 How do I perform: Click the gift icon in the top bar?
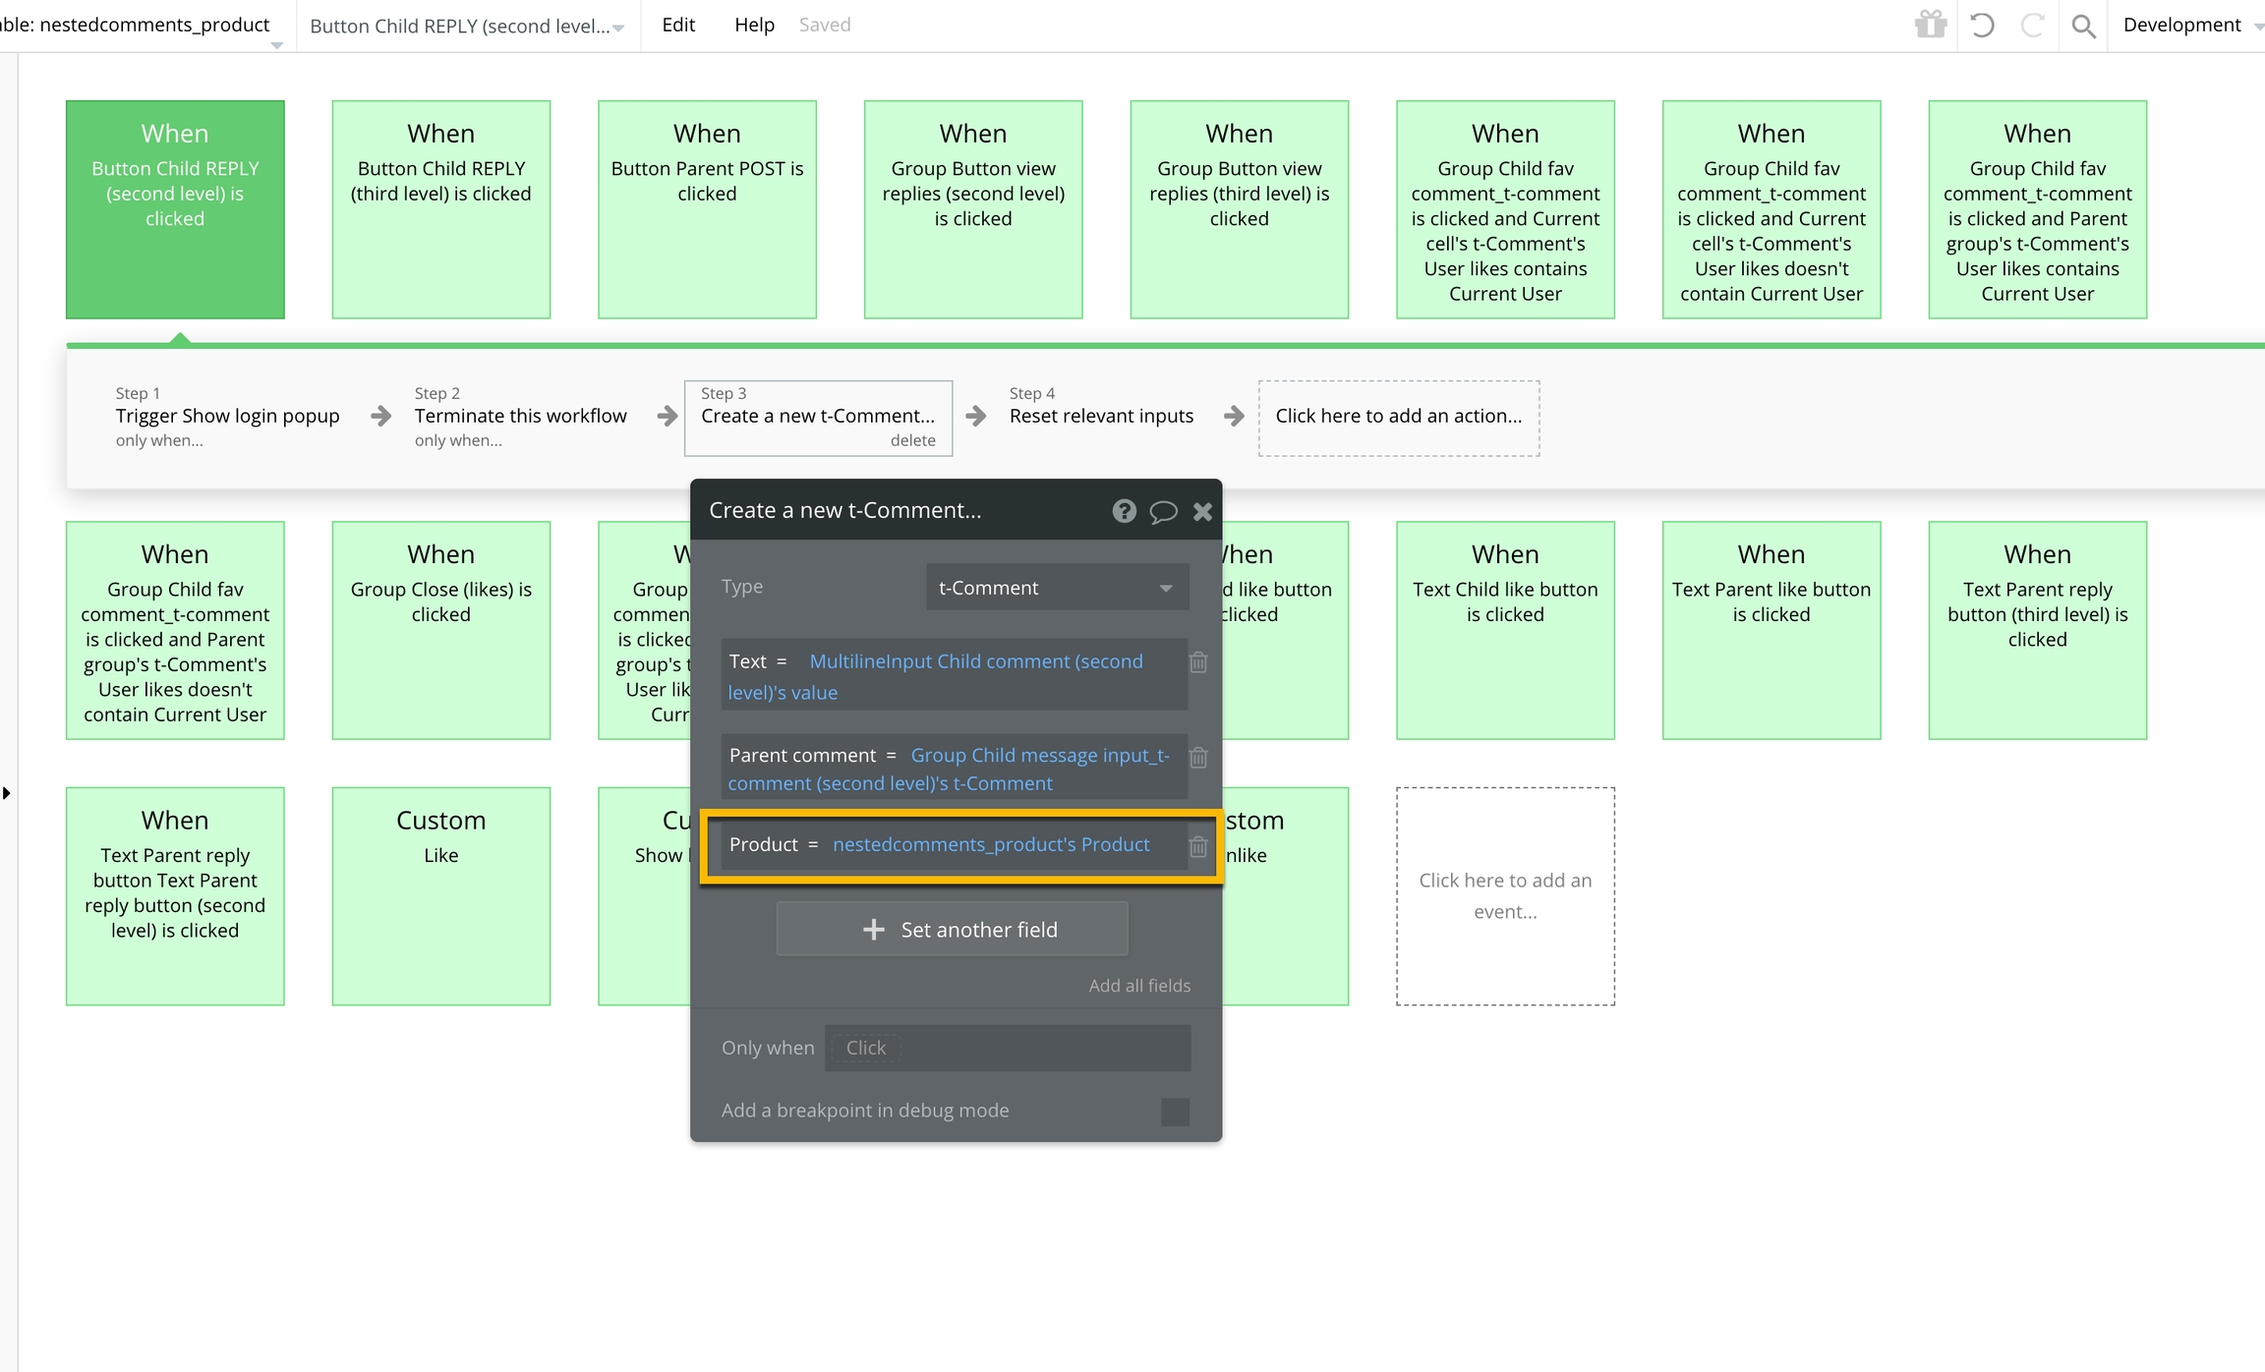(1930, 25)
